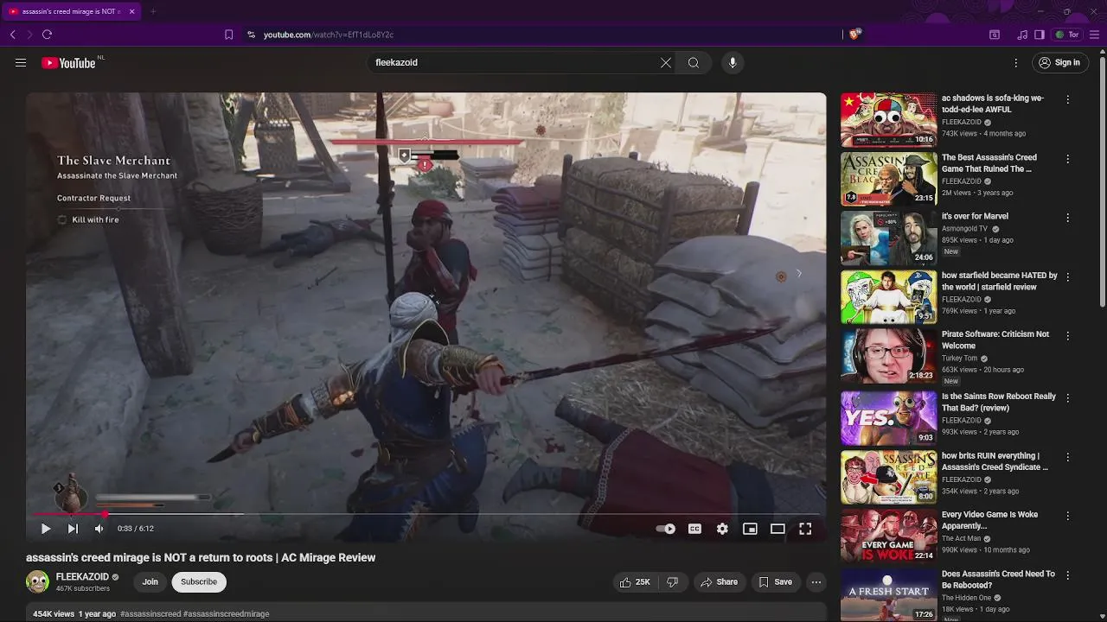The height and width of the screenshot is (622, 1107).
Task: Enable miniplayer mode
Action: [x=750, y=529]
